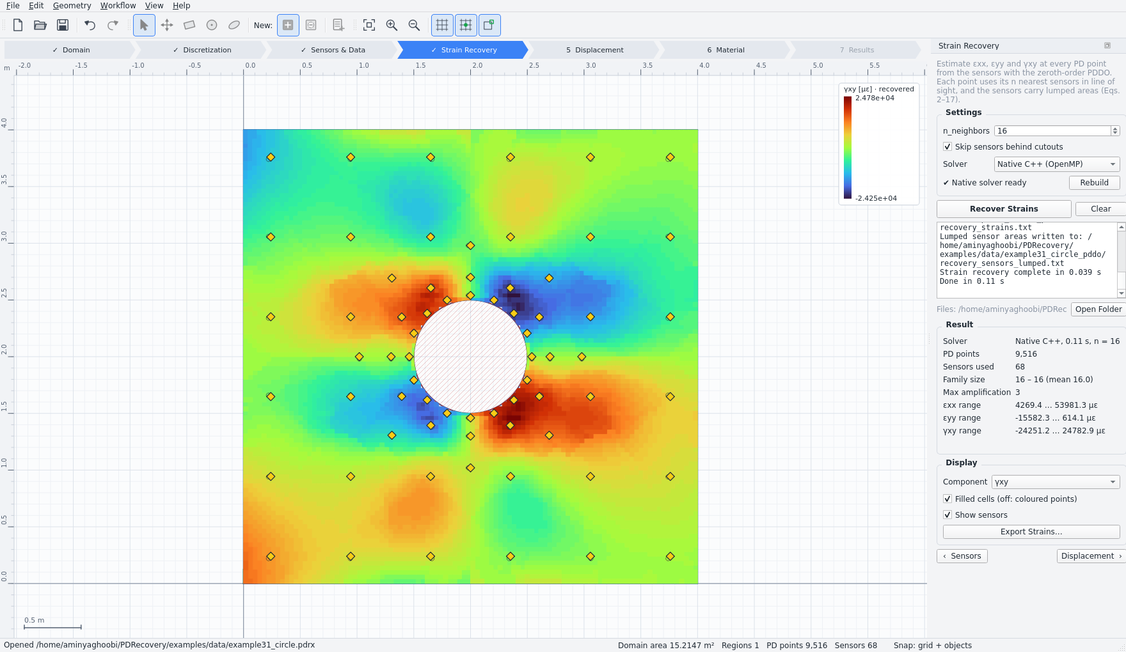Click the 'Domain area 15.2147 m²' status text
Screen dimensions: 1126x652
pos(665,645)
